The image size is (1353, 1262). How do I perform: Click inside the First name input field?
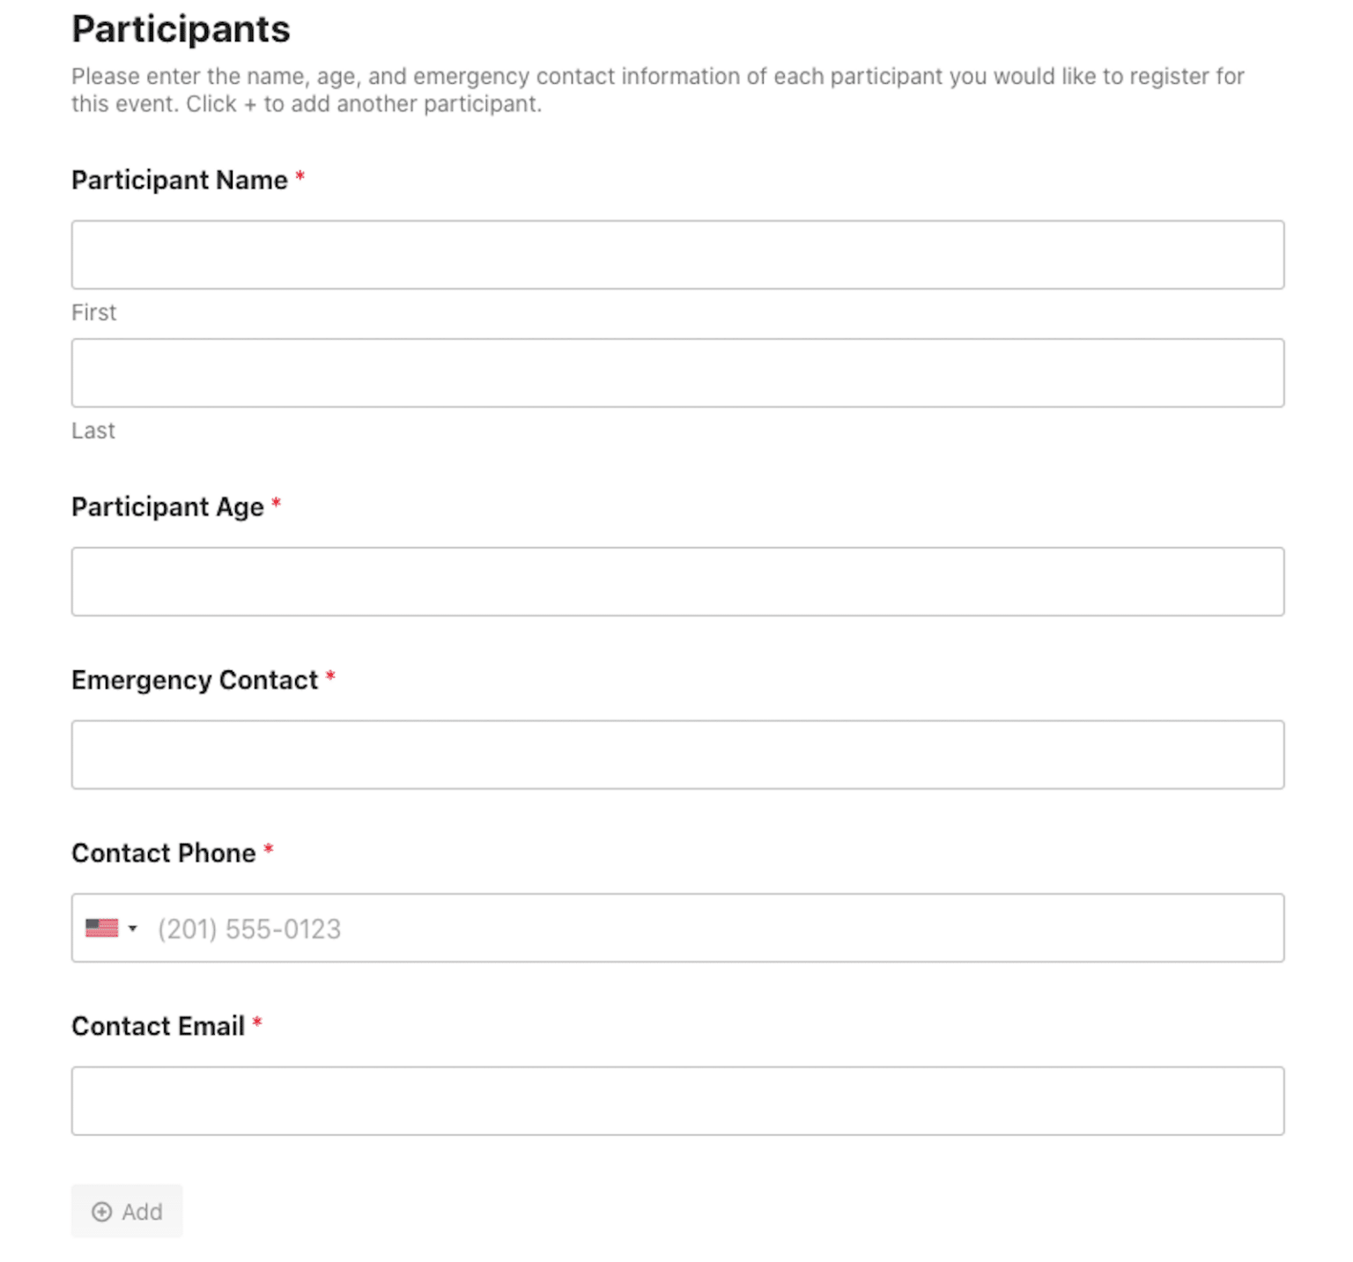[676, 255]
